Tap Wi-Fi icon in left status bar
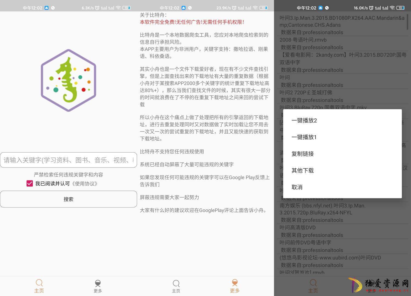The width and height of the screenshot is (411, 296). (x=118, y=8)
